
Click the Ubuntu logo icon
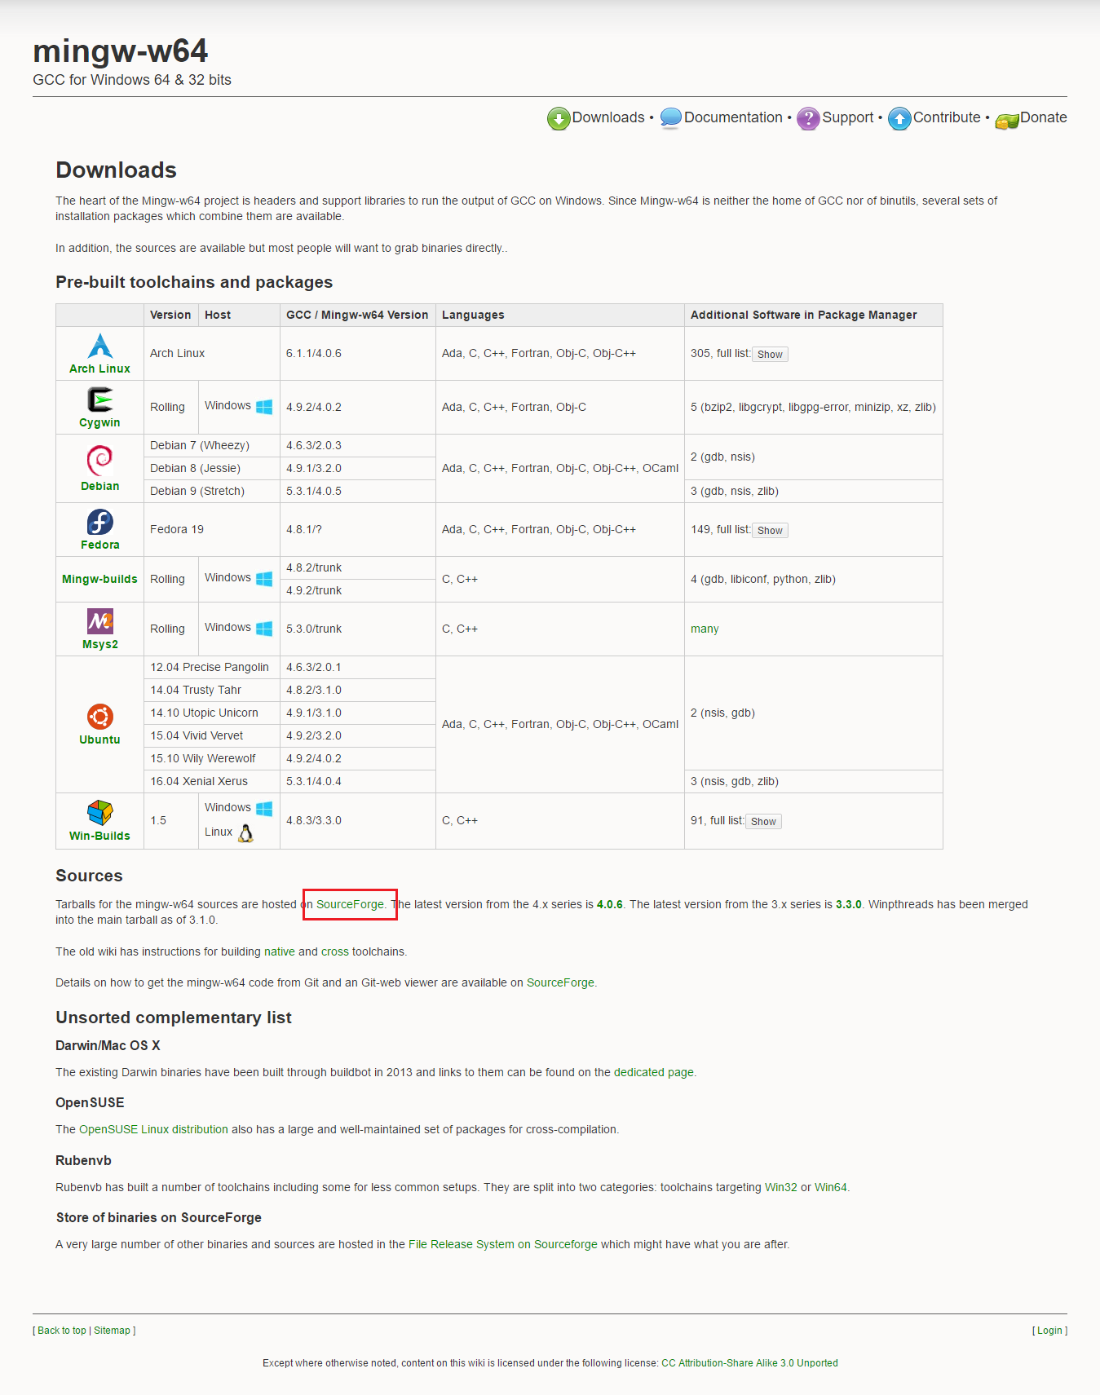tap(100, 717)
